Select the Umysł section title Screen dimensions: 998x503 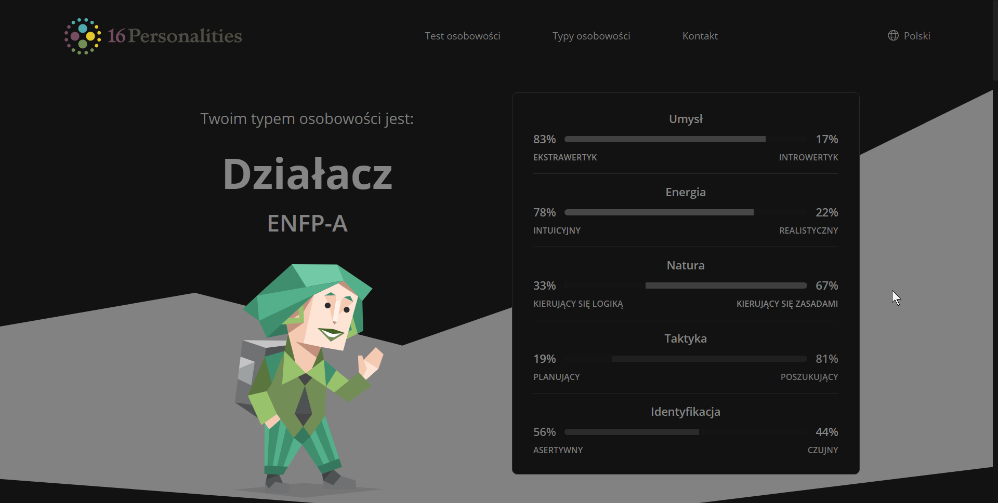pyautogui.click(x=685, y=119)
